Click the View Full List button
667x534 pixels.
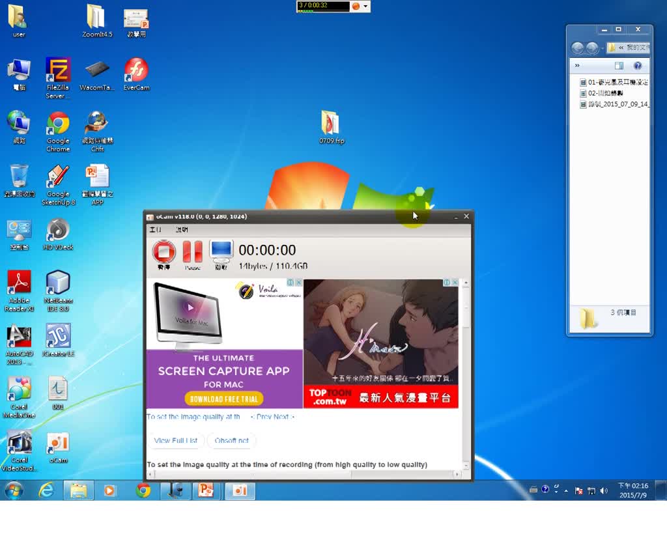[x=176, y=440]
